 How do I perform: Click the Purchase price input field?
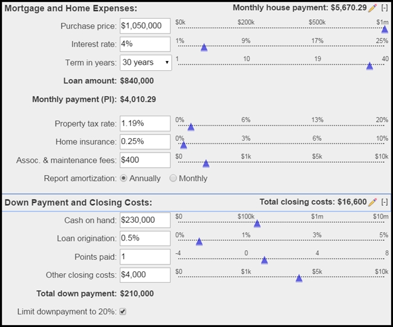click(145, 26)
